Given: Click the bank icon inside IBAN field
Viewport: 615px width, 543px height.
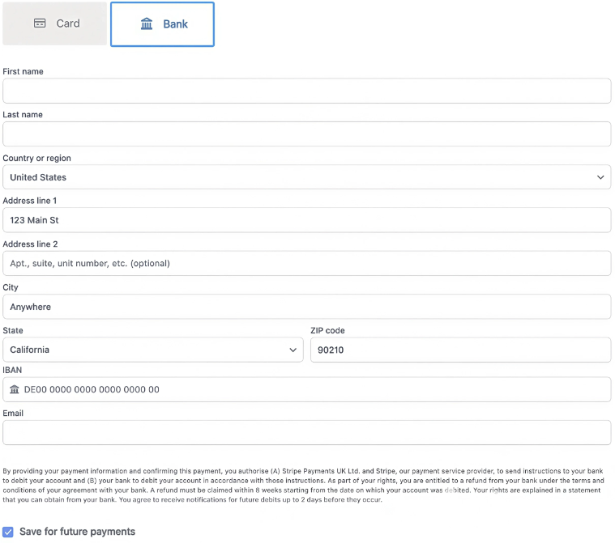Looking at the screenshot, I should 15,389.
